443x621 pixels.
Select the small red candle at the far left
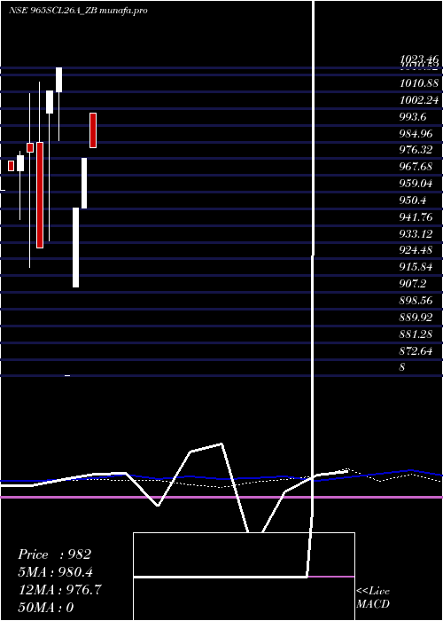point(11,166)
